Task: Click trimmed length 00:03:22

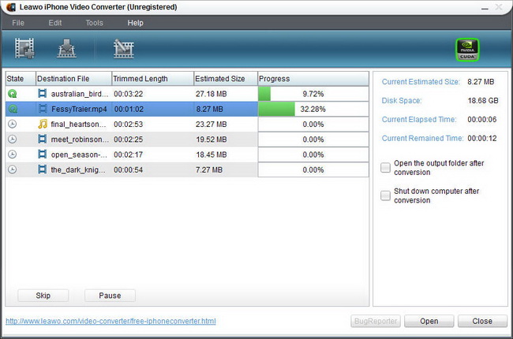Action: (x=128, y=94)
